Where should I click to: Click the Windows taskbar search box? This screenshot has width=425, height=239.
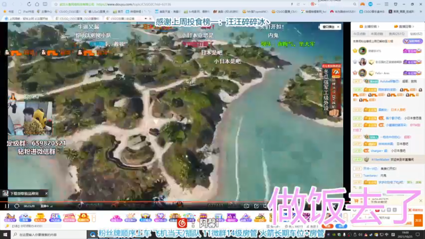point(49,234)
